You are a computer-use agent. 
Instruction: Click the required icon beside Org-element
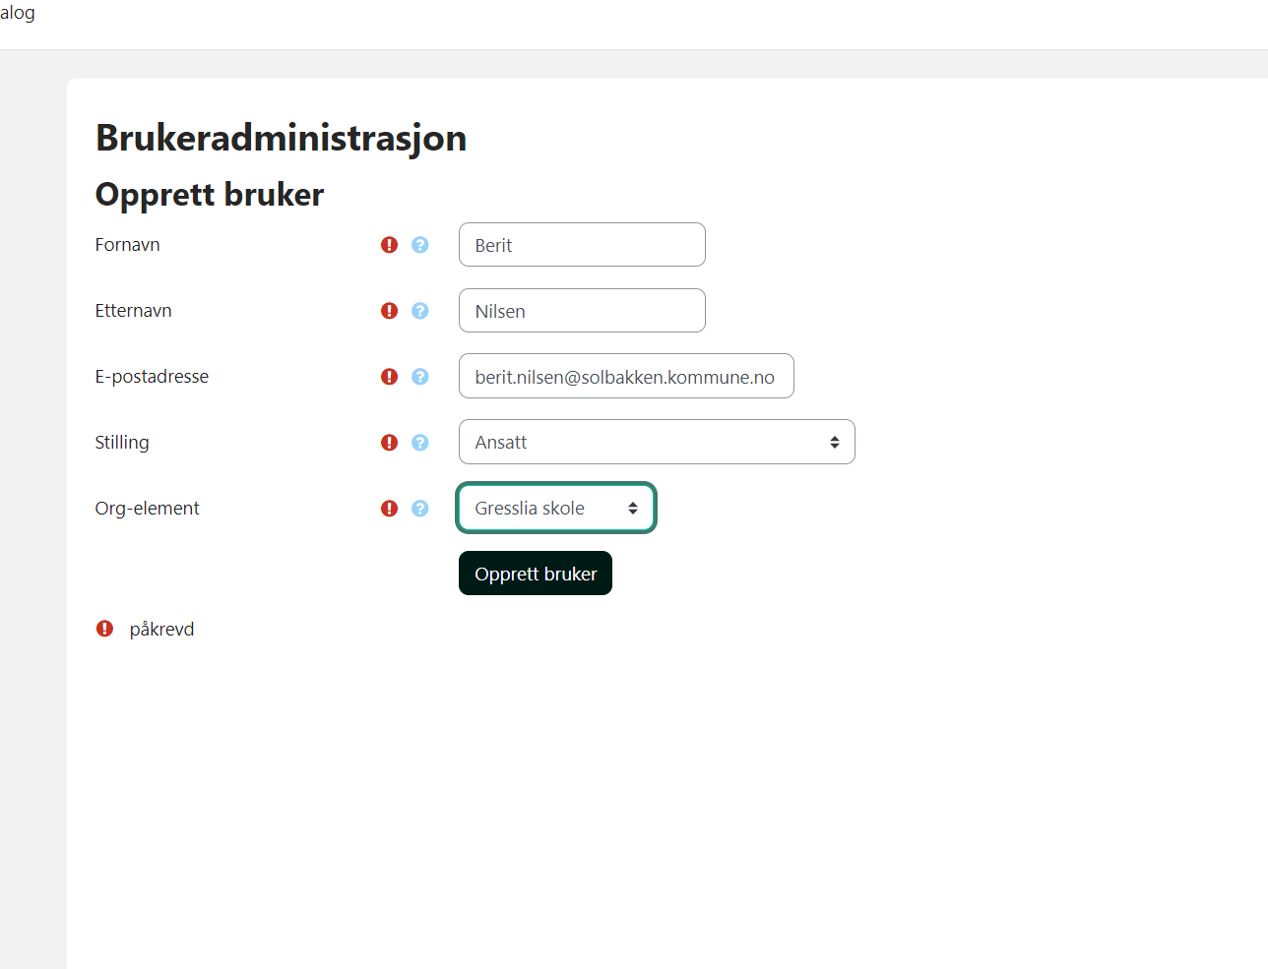click(390, 509)
